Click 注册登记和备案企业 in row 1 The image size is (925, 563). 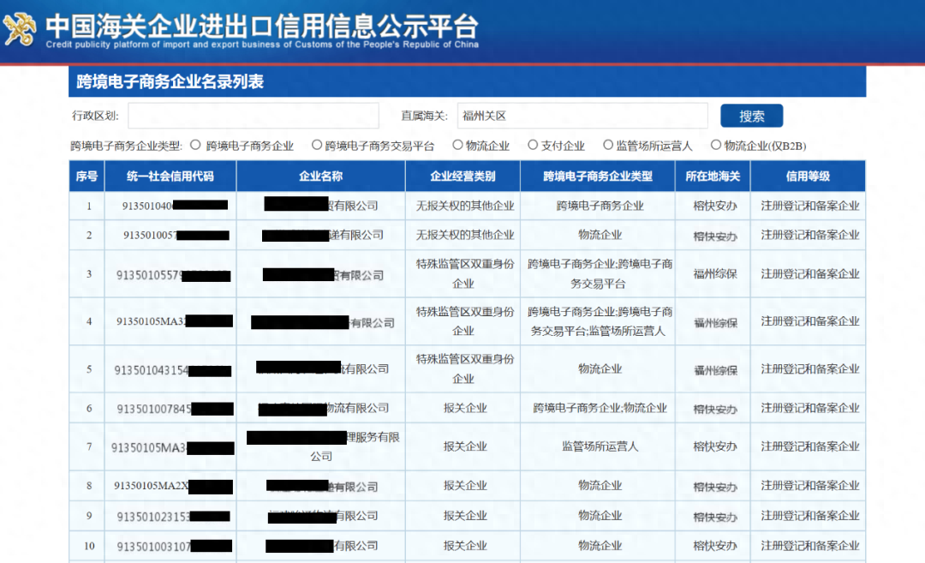pyautogui.click(x=810, y=206)
